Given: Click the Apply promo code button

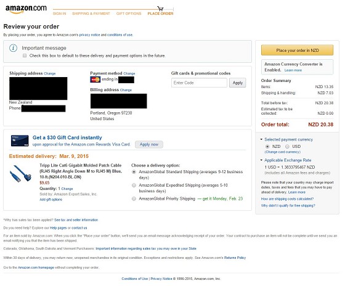Looking at the screenshot, I should click(x=237, y=83).
